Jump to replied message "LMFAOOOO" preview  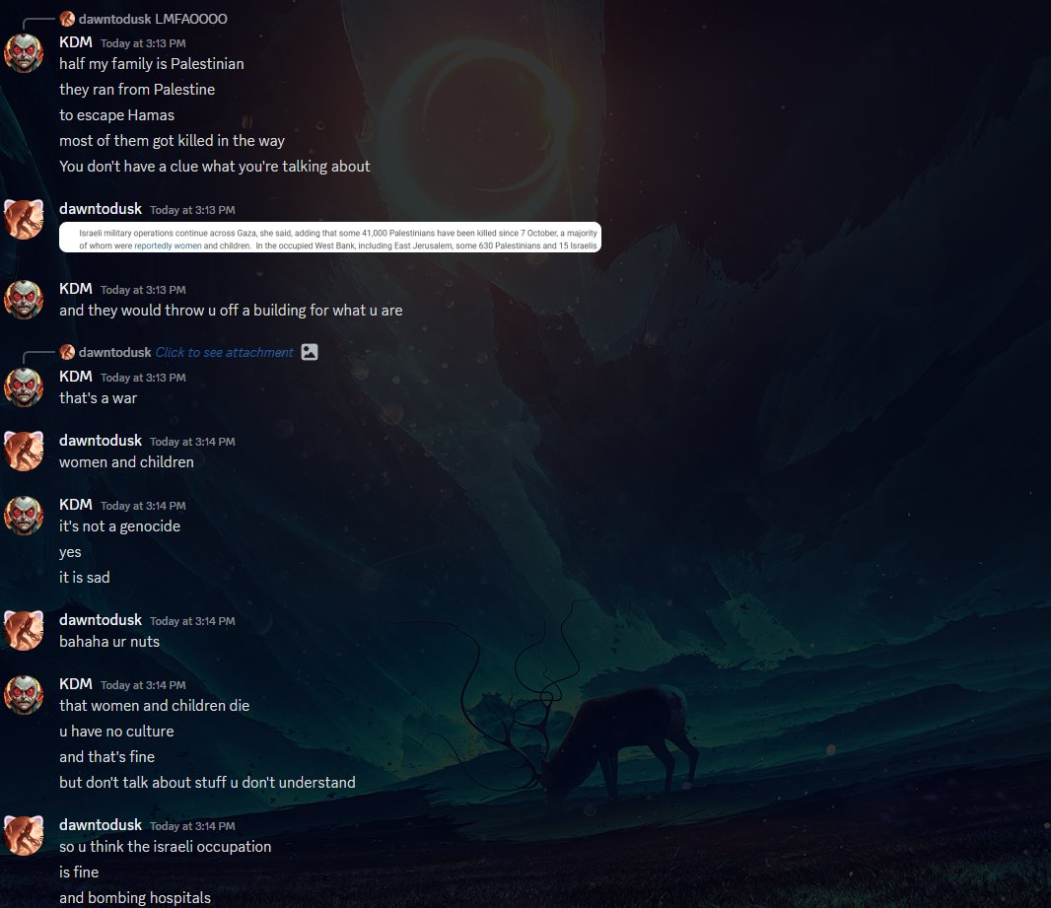tap(191, 19)
